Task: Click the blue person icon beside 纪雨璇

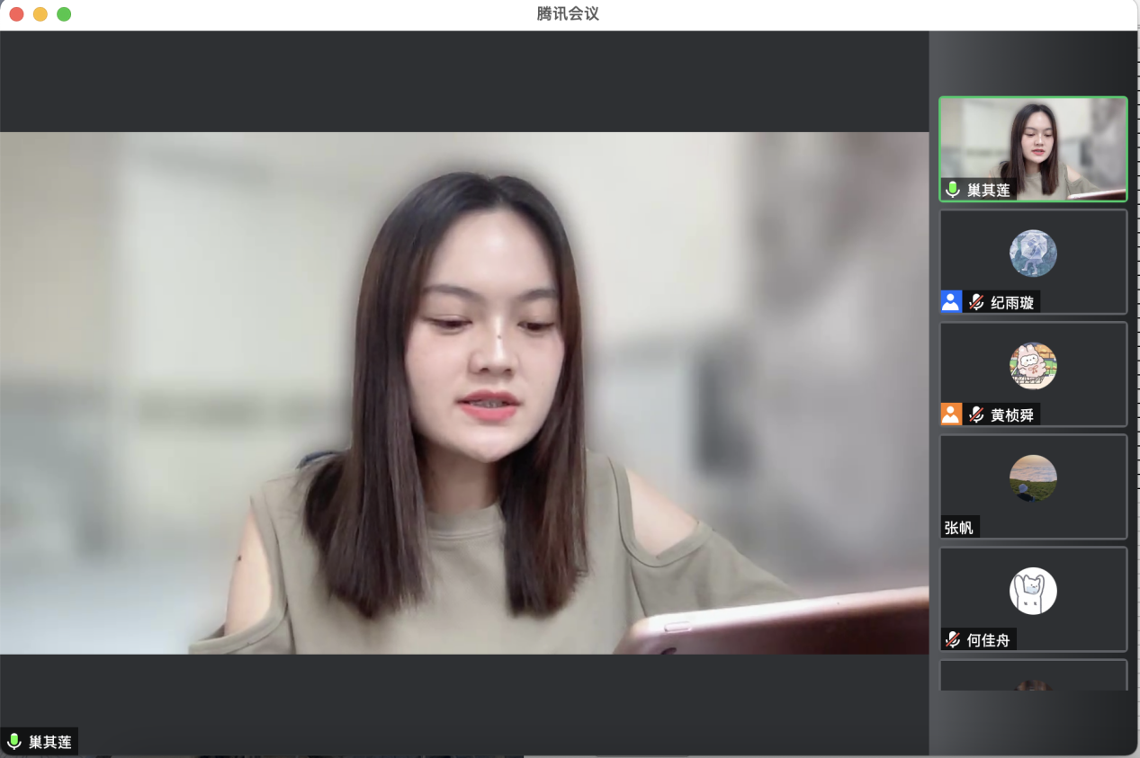Action: coord(951,301)
